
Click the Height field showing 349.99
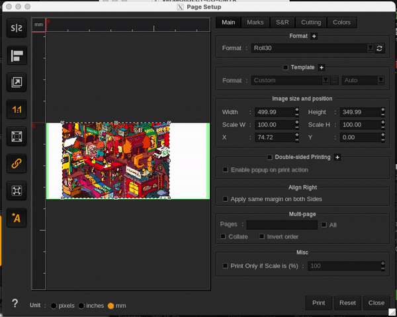(361, 112)
